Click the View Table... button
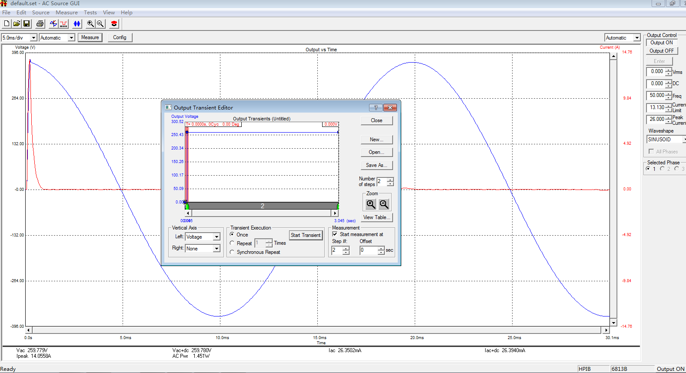The height and width of the screenshot is (373, 686). click(x=376, y=217)
